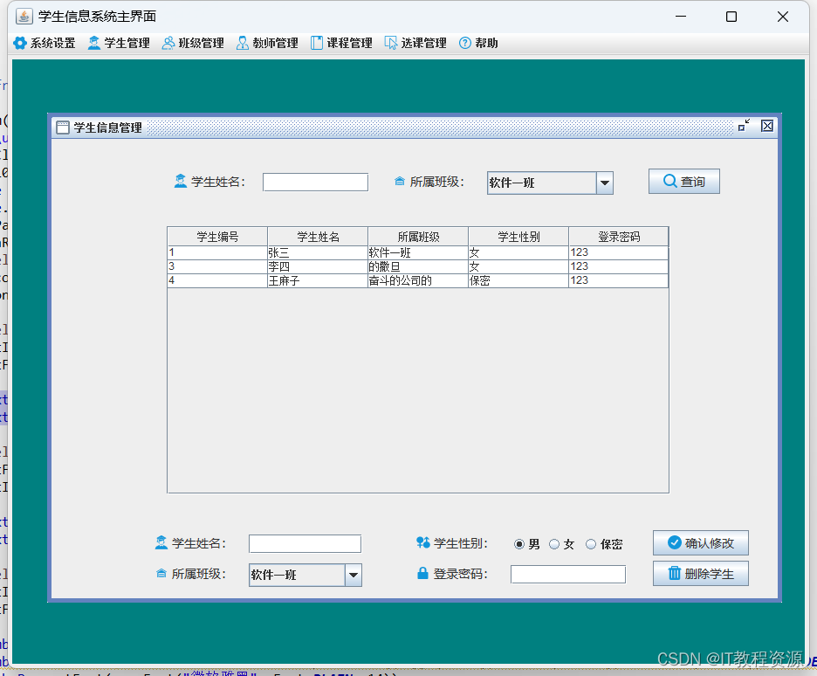
Task: Click the student icon beside bottom 学生姓名 label
Action: coord(161,543)
